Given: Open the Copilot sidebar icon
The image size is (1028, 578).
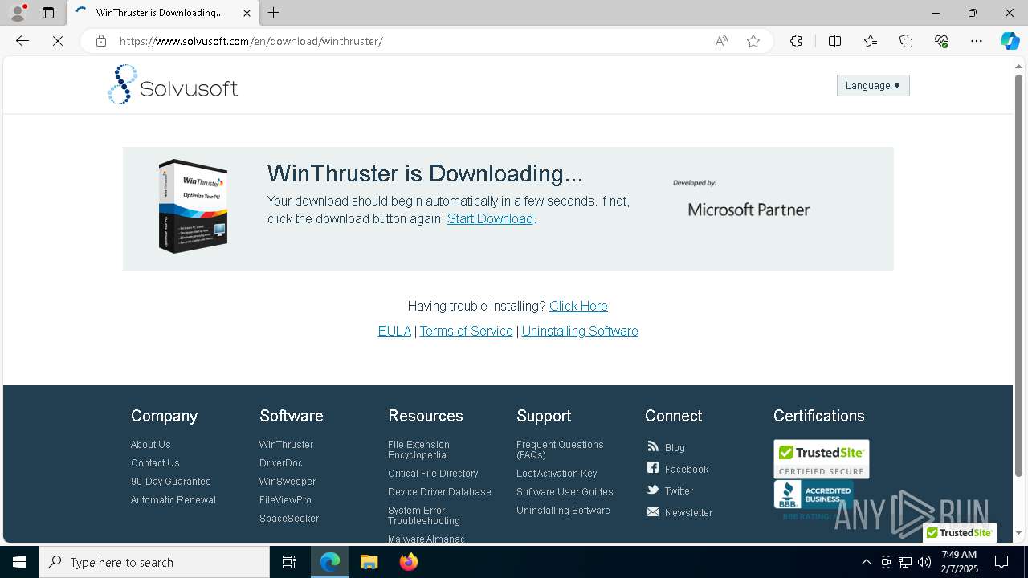Looking at the screenshot, I should pyautogui.click(x=1010, y=41).
